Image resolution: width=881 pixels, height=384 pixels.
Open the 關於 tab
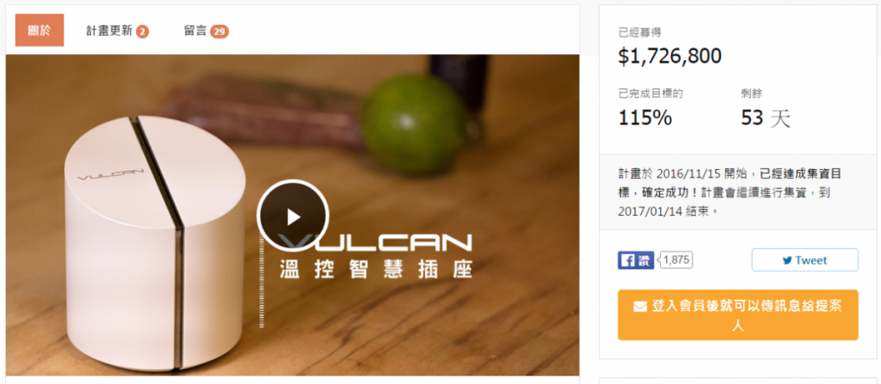pyautogui.click(x=40, y=30)
